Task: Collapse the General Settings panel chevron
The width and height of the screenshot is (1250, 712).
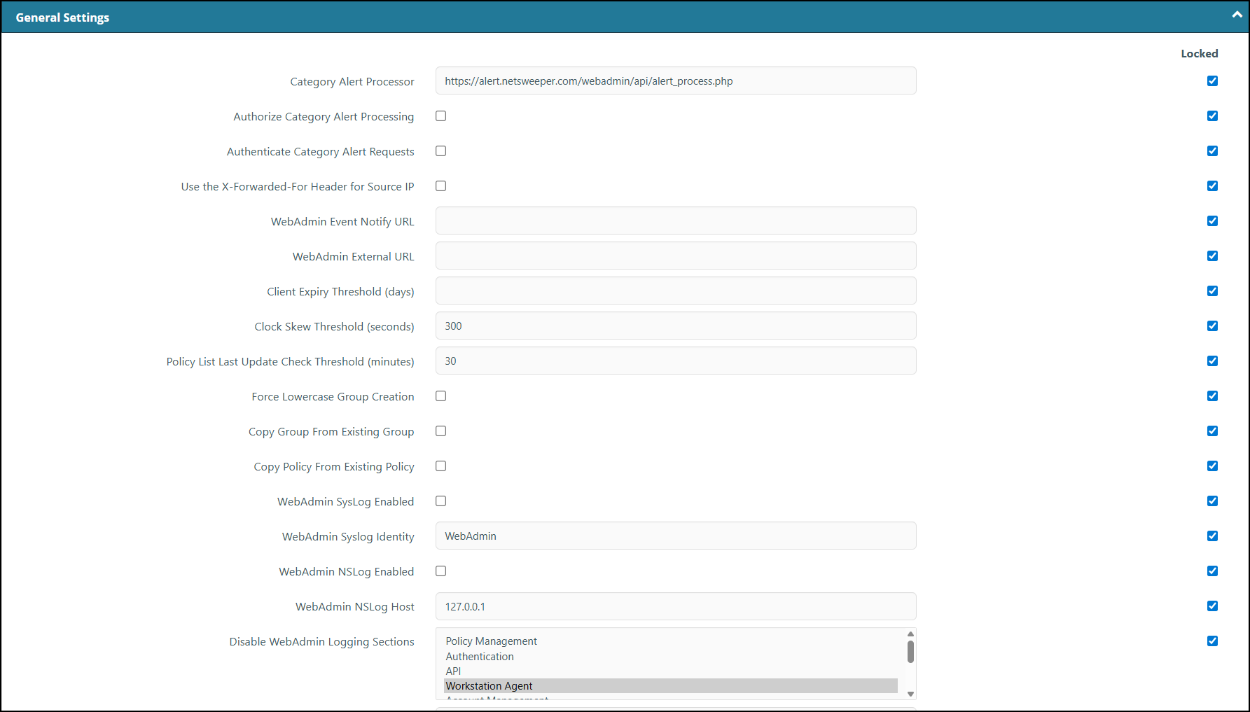Action: click(x=1237, y=15)
